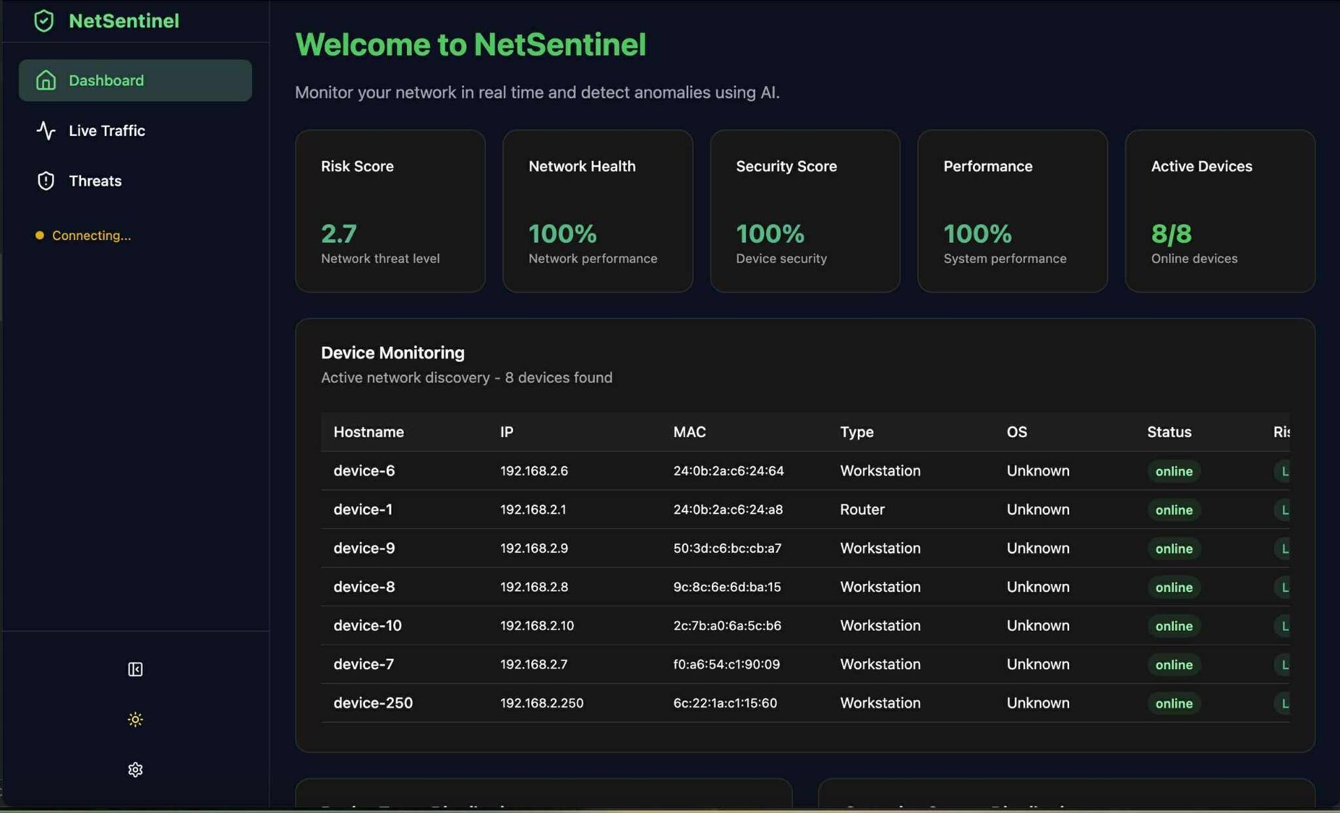Screen dimensions: 1340x813
Task: Click the Live Traffic activity pulse icon
Action: 45,130
